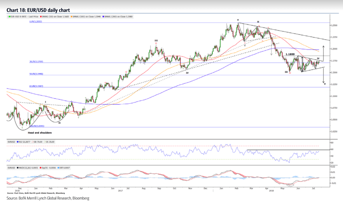Click the Chart 18: EUR/USD daily chart title

(38, 10)
